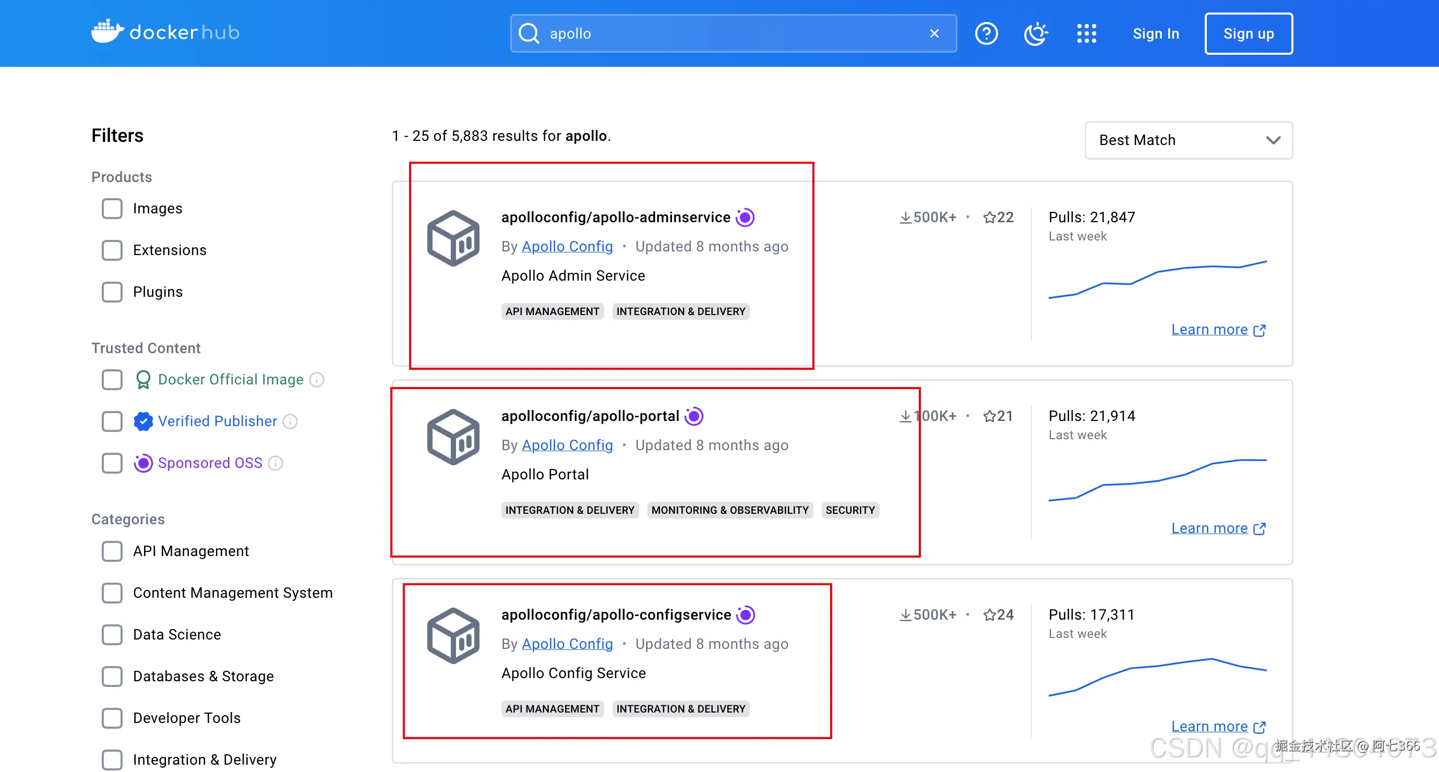
Task: Check the Images products filter
Action: pyautogui.click(x=112, y=208)
